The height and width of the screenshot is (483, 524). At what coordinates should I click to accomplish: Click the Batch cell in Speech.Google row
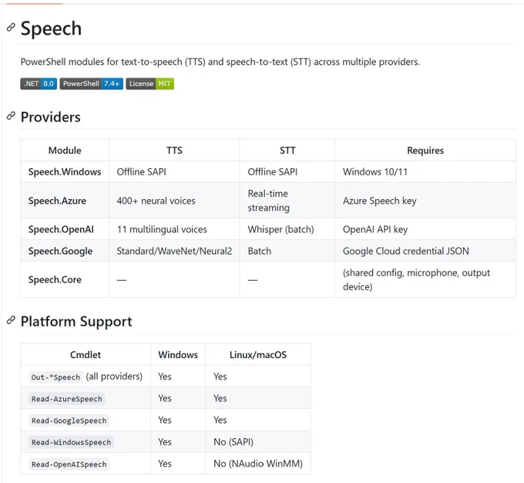[287, 251]
